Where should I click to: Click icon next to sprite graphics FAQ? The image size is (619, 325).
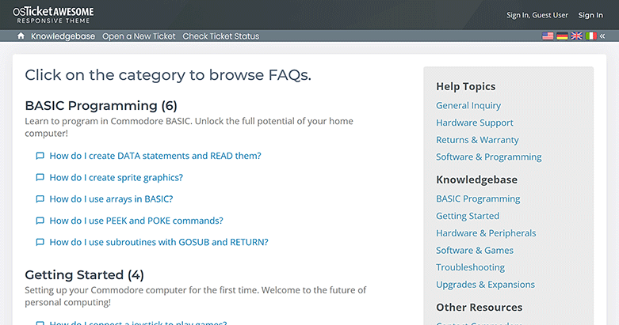coord(40,178)
